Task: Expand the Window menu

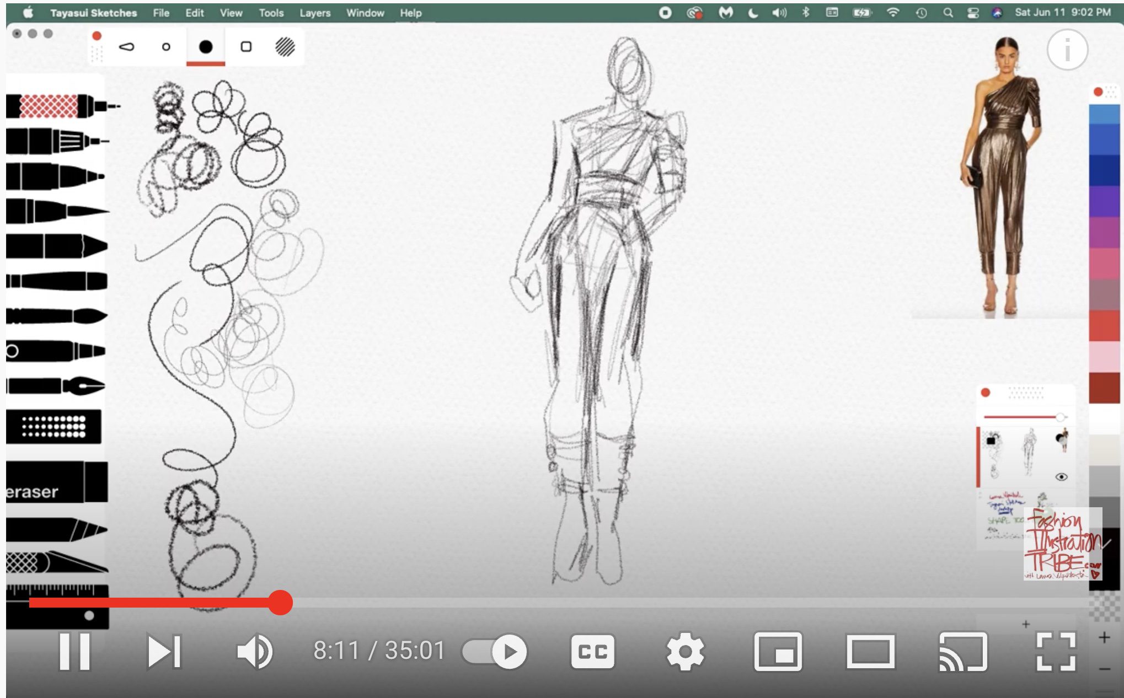Action: pos(365,13)
